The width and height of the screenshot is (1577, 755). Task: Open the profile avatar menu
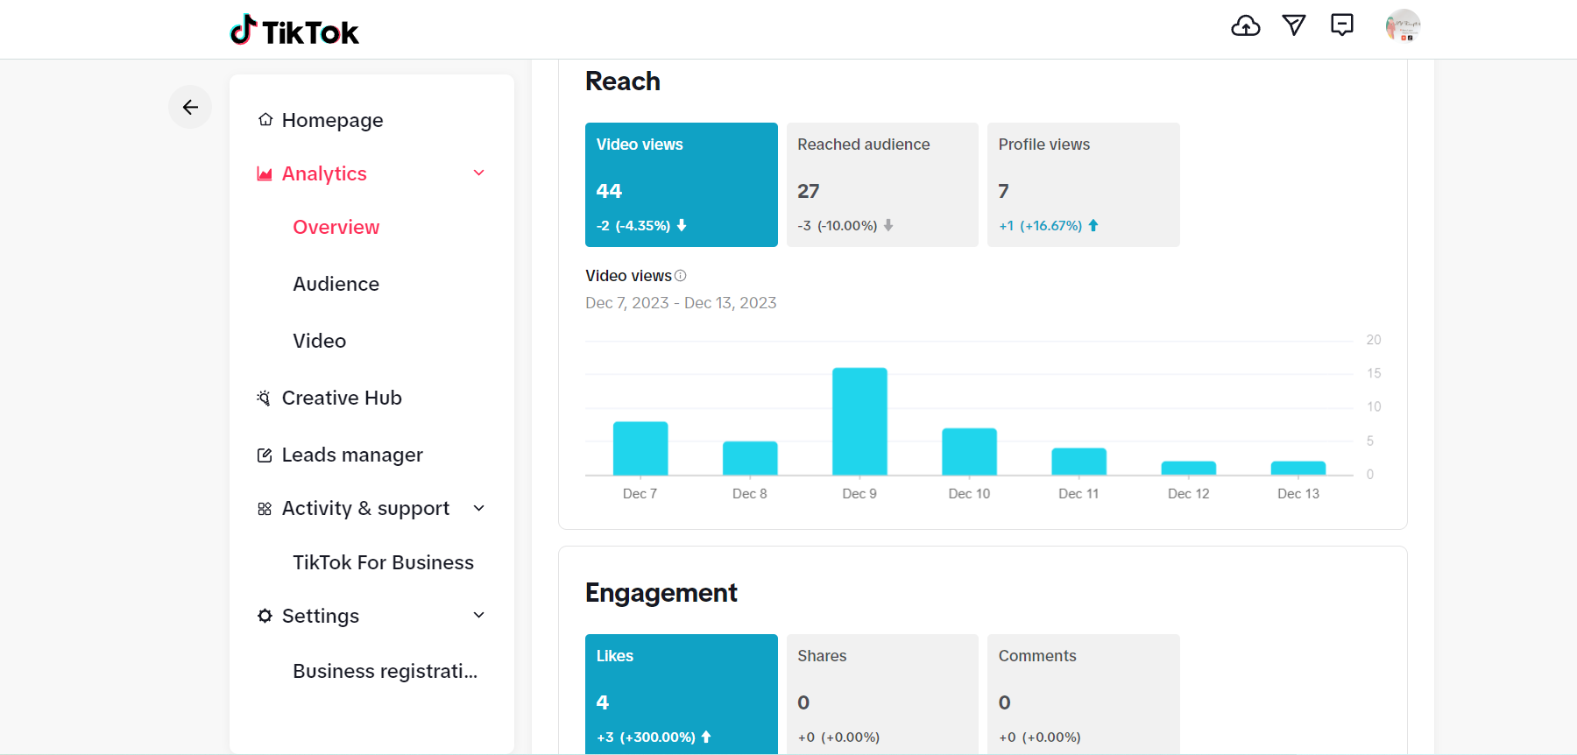pos(1403,25)
